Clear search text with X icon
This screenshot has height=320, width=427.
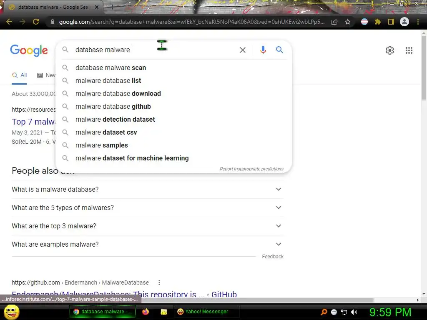coord(242,50)
